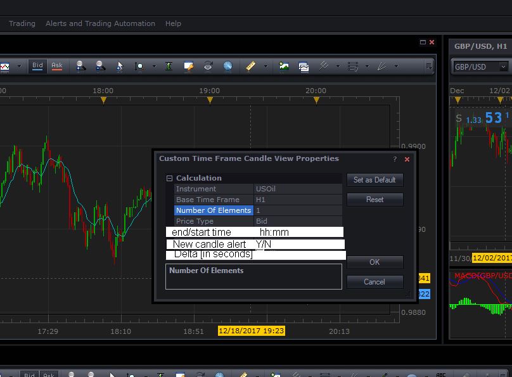Click the H1 base time frame value

pyautogui.click(x=298, y=200)
